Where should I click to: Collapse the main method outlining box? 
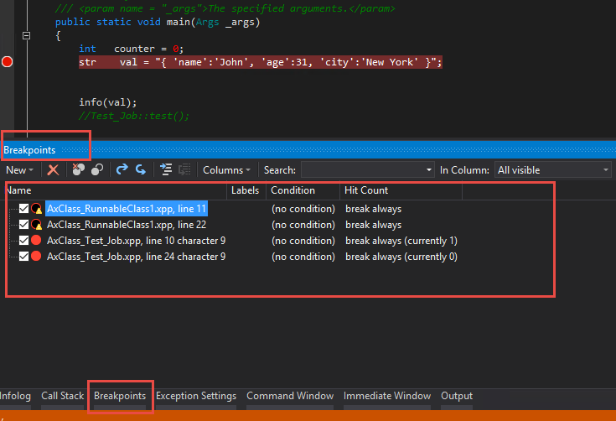point(26,36)
